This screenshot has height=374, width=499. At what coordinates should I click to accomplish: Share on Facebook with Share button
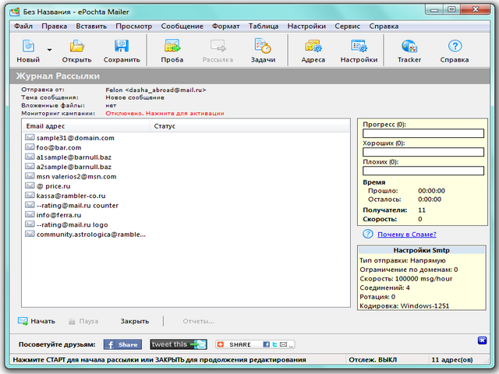click(122, 344)
